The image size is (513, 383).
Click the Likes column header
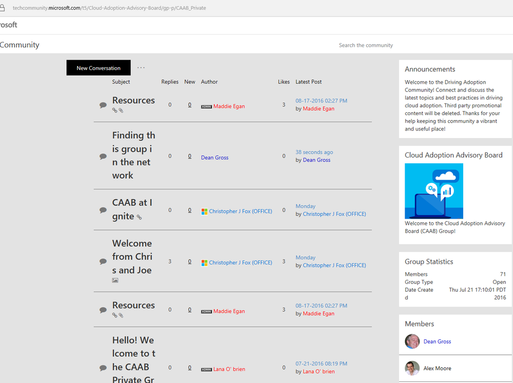pos(283,82)
